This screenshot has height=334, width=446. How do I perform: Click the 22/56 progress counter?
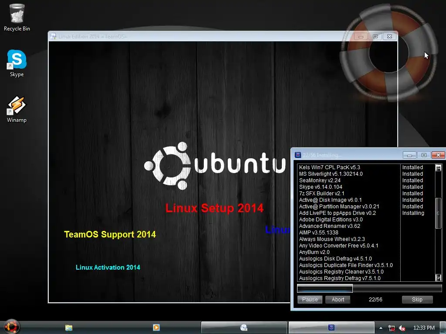[x=375, y=299]
